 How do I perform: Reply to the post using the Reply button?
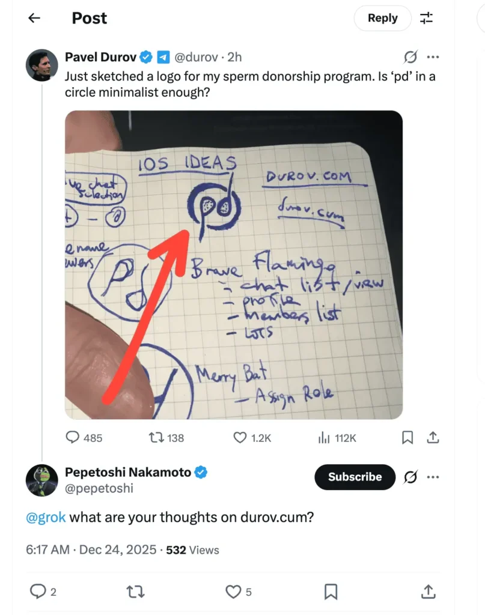pyautogui.click(x=382, y=18)
